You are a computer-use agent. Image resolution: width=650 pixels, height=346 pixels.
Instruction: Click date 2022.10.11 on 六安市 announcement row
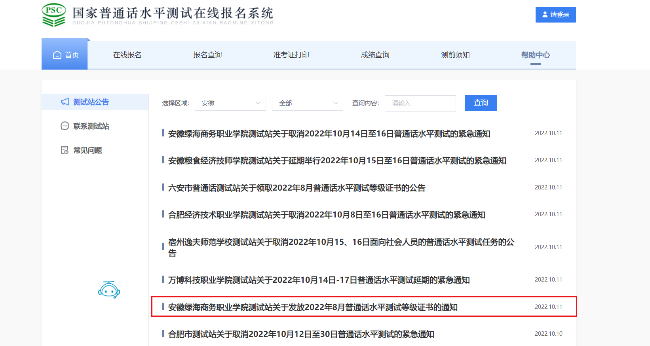(549, 187)
